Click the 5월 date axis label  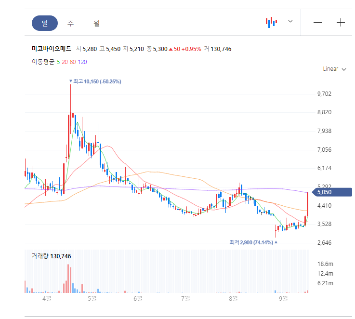point(92,298)
